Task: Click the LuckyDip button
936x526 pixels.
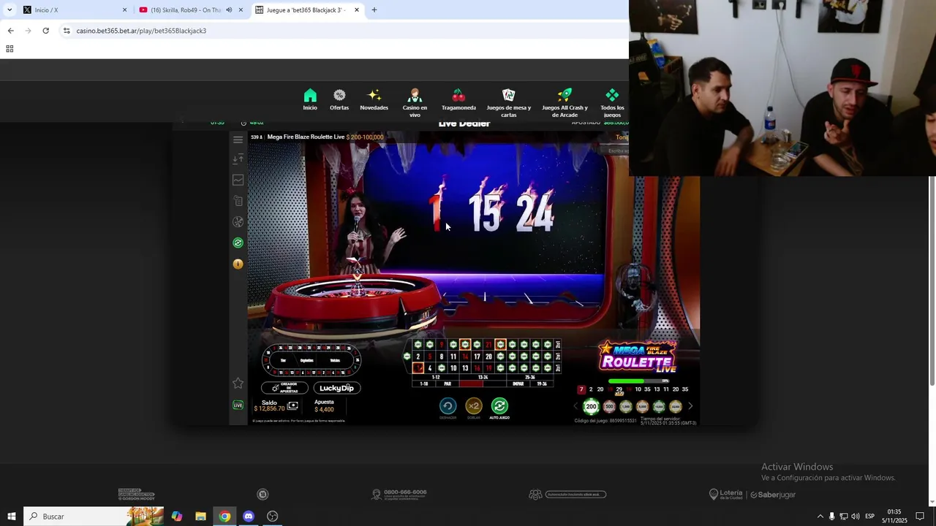Action: (336, 388)
